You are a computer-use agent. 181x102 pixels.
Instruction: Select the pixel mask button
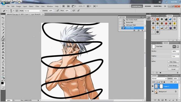click(x=174, y=46)
